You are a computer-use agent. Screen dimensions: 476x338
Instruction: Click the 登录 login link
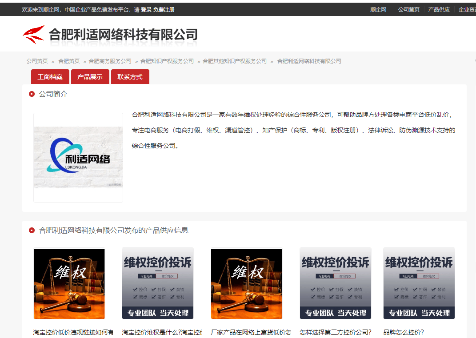tap(146, 10)
